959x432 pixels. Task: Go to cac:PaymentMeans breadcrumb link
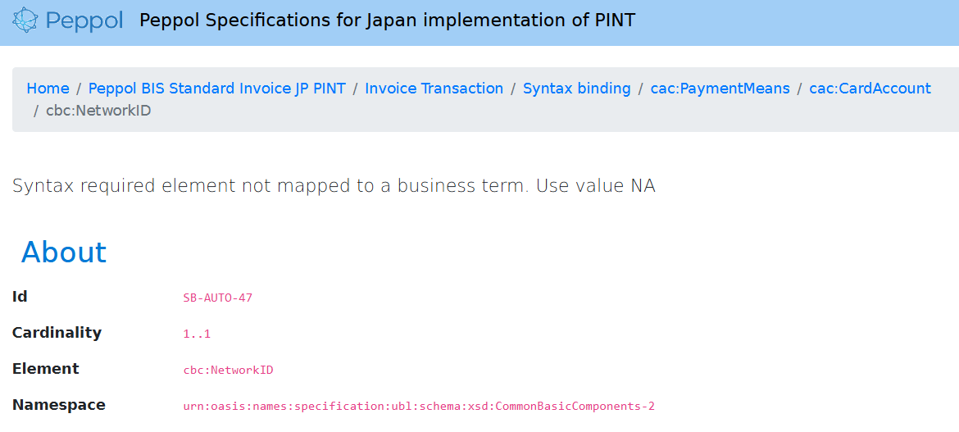point(720,89)
